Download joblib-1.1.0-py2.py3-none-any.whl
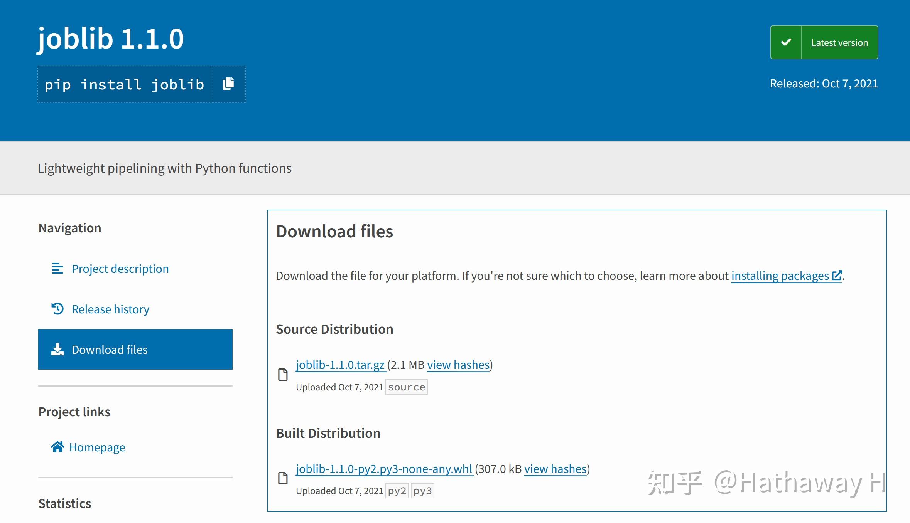The image size is (910, 523). 384,469
